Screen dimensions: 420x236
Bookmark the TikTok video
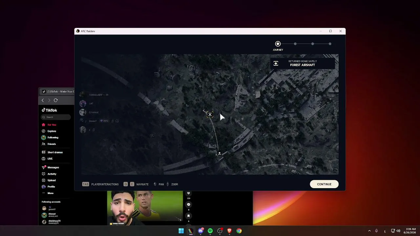[x=188, y=216]
